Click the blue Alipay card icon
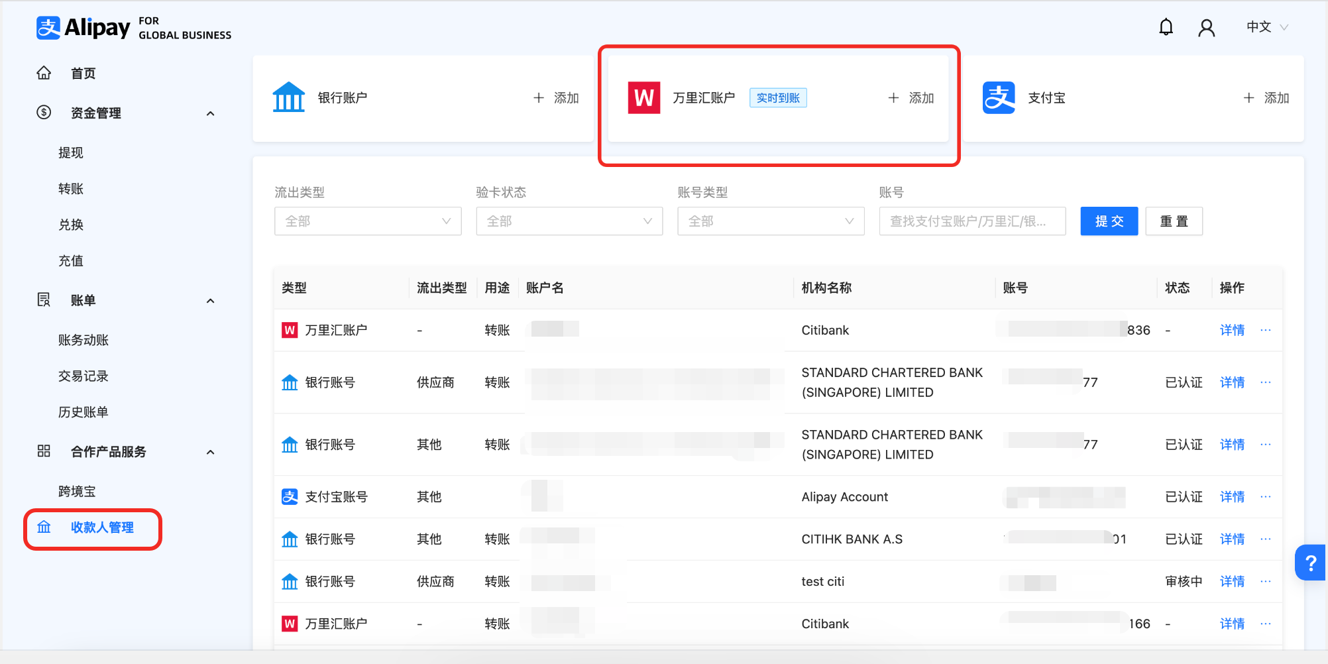The width and height of the screenshot is (1328, 664). [999, 98]
